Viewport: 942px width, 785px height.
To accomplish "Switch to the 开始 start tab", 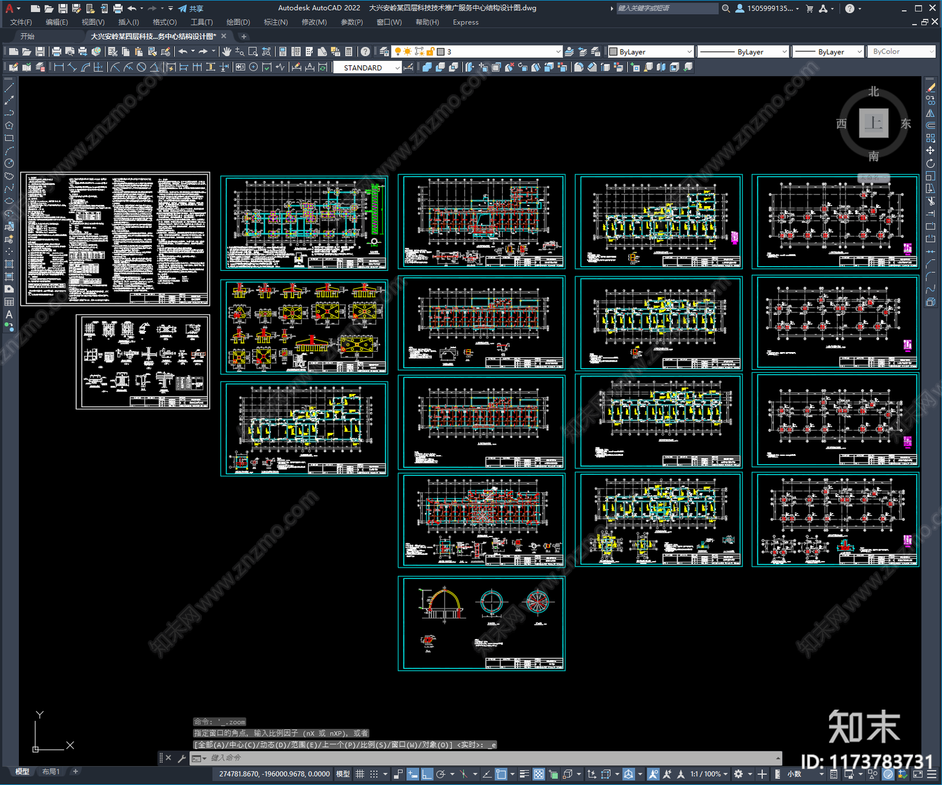I will [x=27, y=37].
